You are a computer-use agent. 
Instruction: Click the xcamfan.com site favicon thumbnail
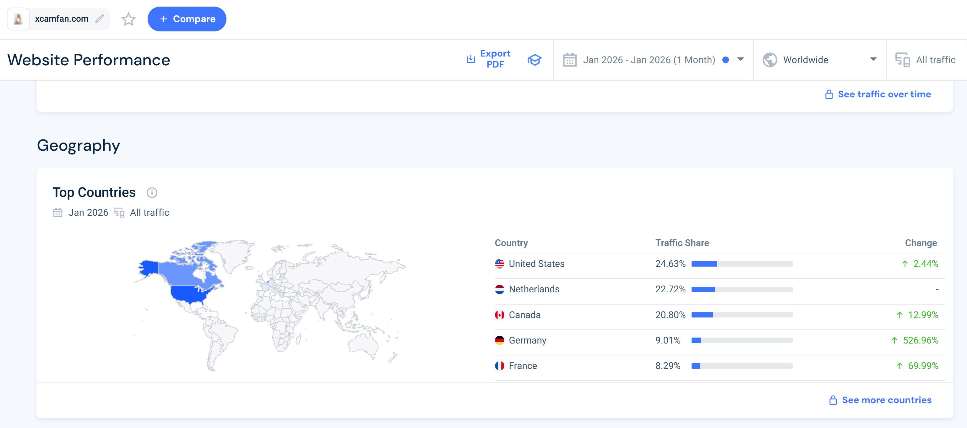coord(18,19)
